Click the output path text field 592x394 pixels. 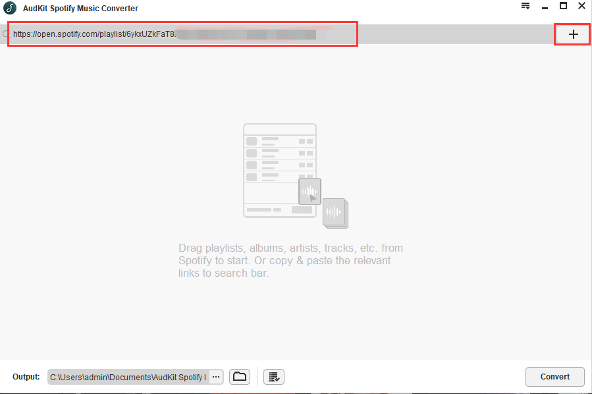[x=128, y=377]
